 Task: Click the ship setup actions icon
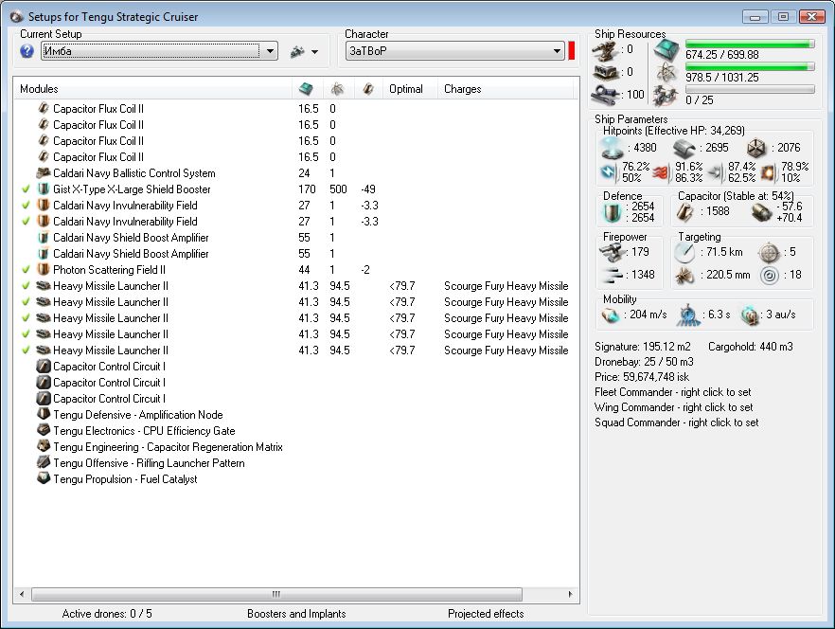coord(297,52)
